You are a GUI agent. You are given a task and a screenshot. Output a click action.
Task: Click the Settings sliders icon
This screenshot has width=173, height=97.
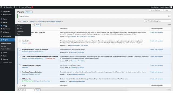tap(1, 59)
